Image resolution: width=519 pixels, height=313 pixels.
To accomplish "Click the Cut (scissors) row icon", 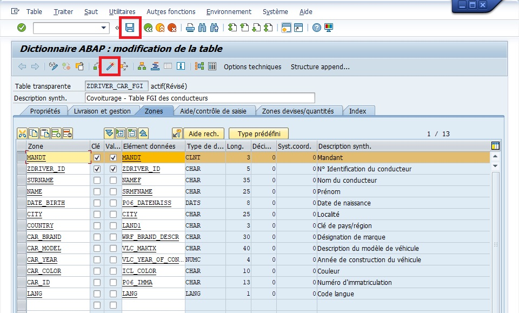I will [x=22, y=133].
